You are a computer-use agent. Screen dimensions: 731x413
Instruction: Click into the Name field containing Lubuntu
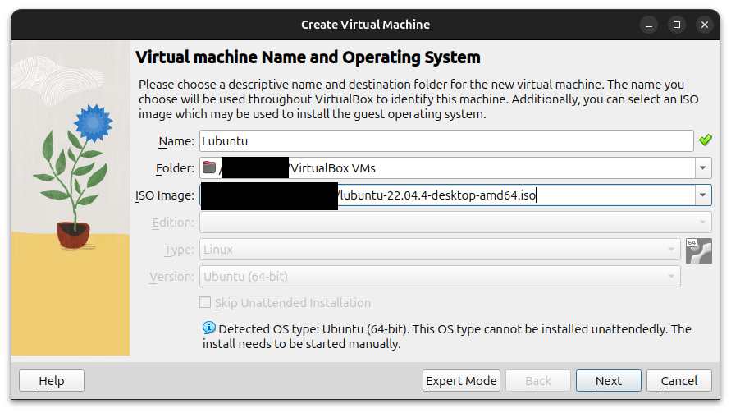coord(446,141)
